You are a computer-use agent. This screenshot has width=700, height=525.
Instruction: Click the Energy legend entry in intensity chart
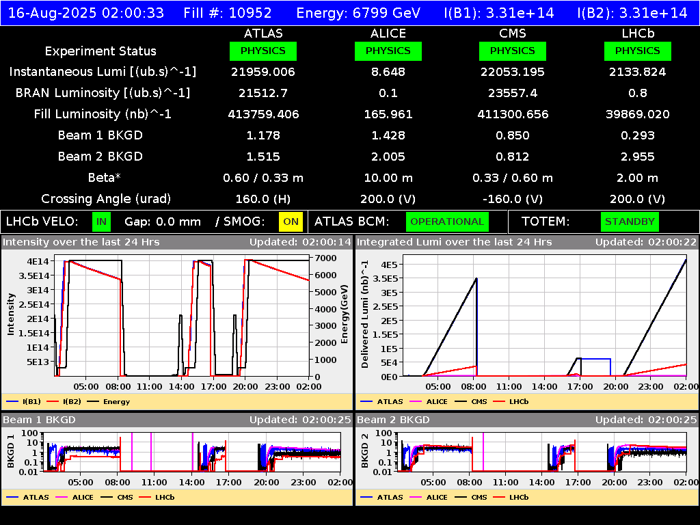point(109,401)
